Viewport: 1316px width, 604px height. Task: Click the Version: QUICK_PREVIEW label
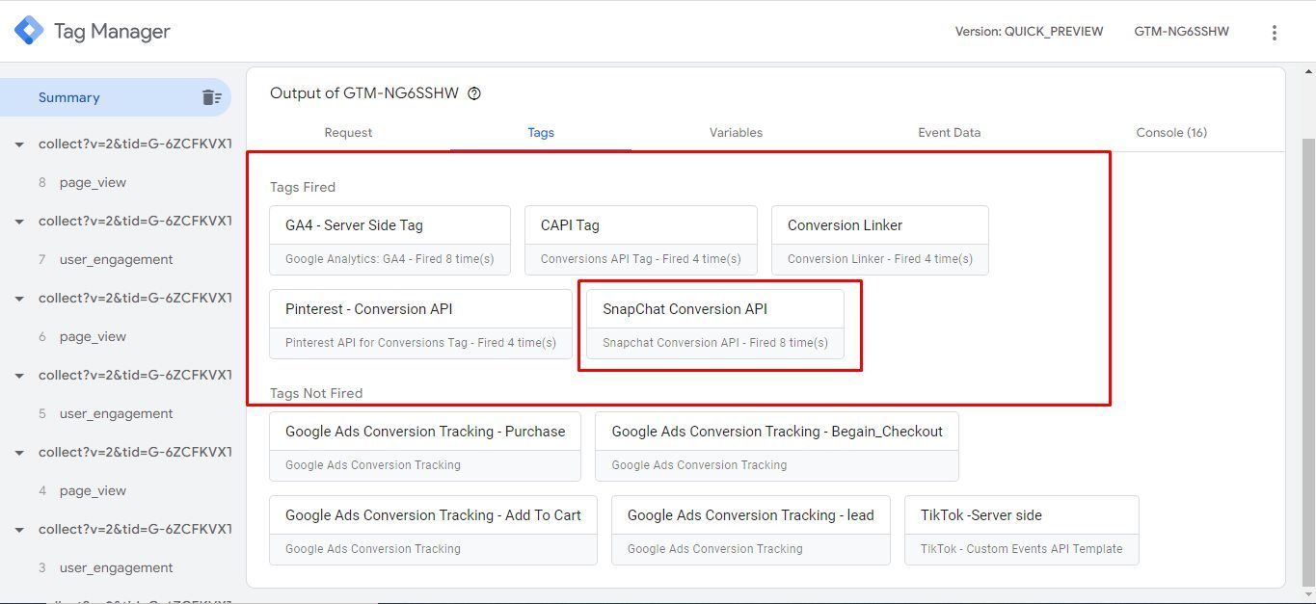pyautogui.click(x=1029, y=32)
